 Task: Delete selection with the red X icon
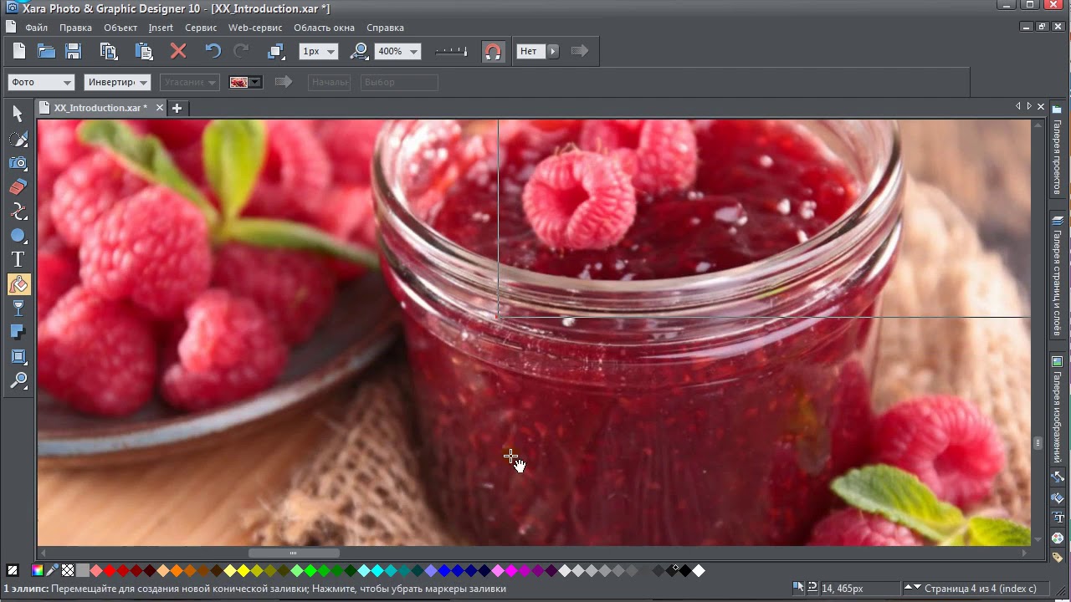(x=178, y=51)
